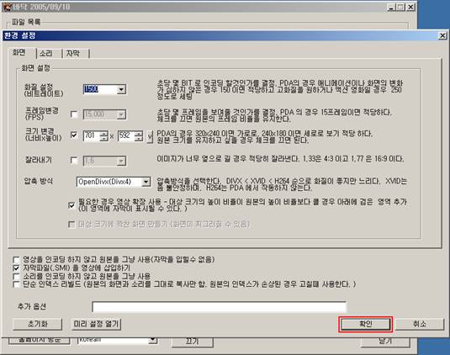The image size is (450, 355).
Task: Click the 초기화 reset button
Action: click(37, 324)
